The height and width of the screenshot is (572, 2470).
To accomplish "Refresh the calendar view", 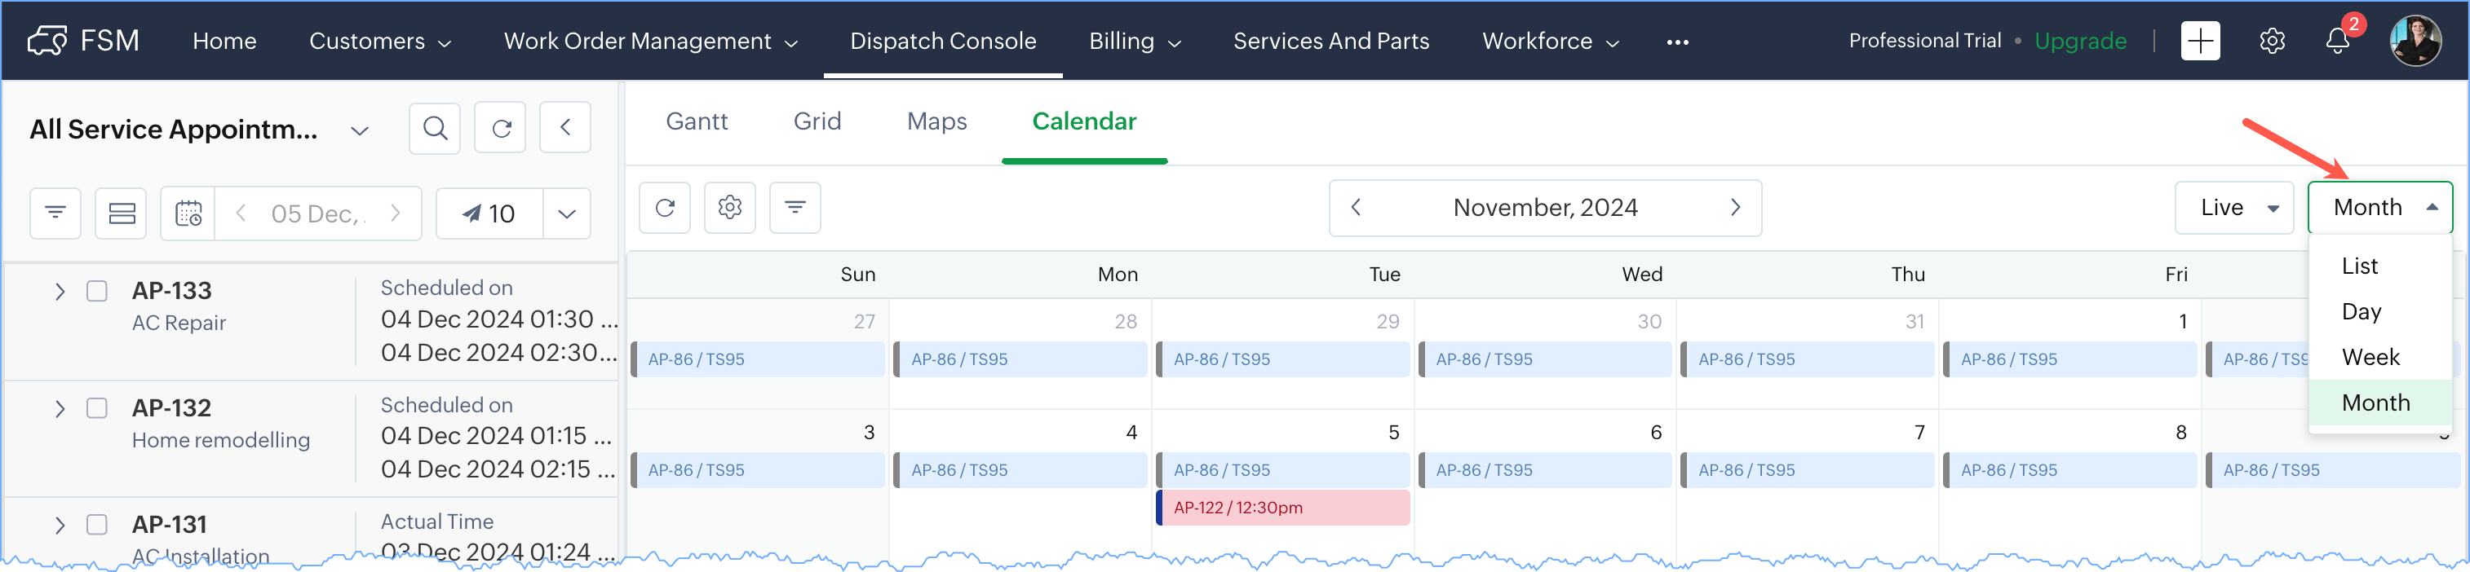I will (665, 207).
